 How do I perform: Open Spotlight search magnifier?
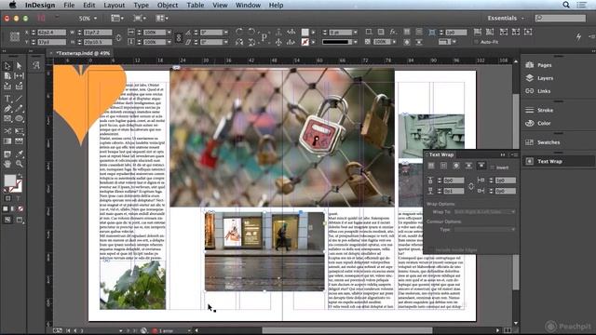(566, 5)
